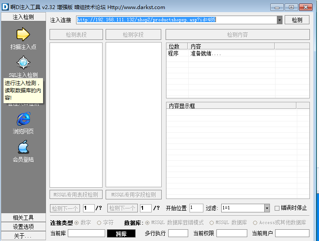The image size is (319, 241).
Task: Click the 检测内容 button
Action: (x=238, y=35)
